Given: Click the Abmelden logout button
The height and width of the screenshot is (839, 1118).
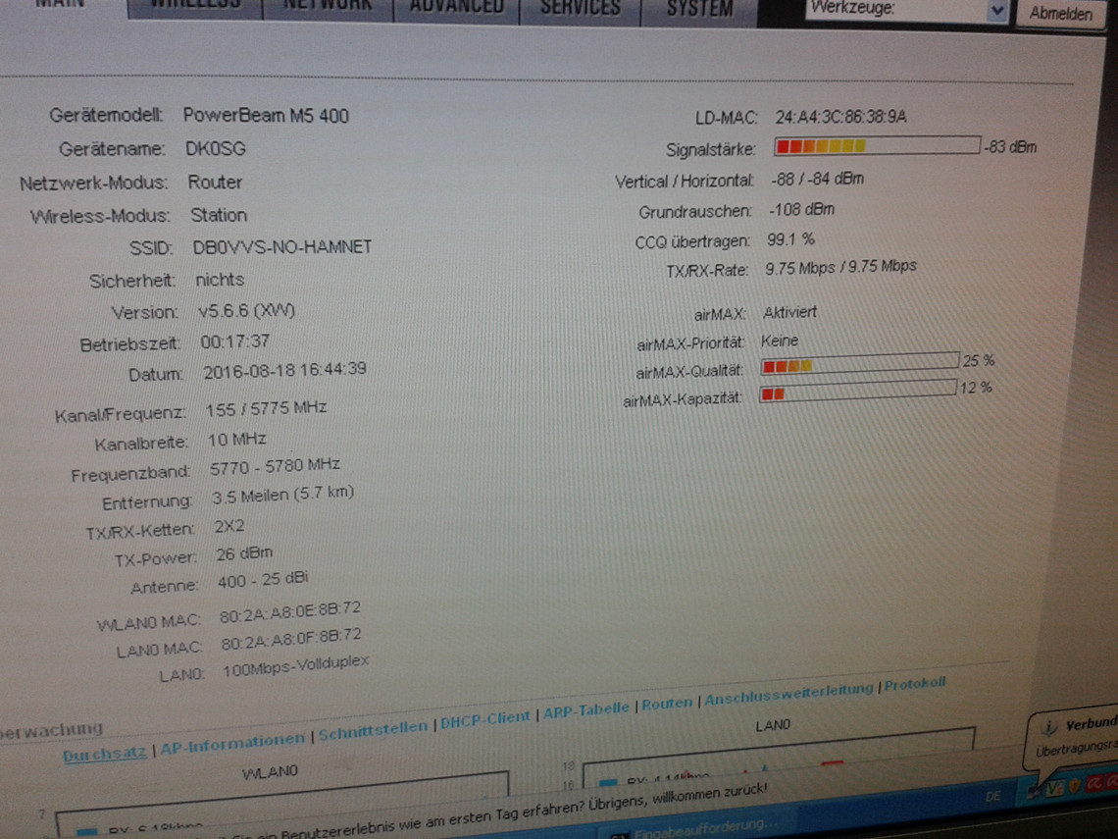Looking at the screenshot, I should 1060,13.
